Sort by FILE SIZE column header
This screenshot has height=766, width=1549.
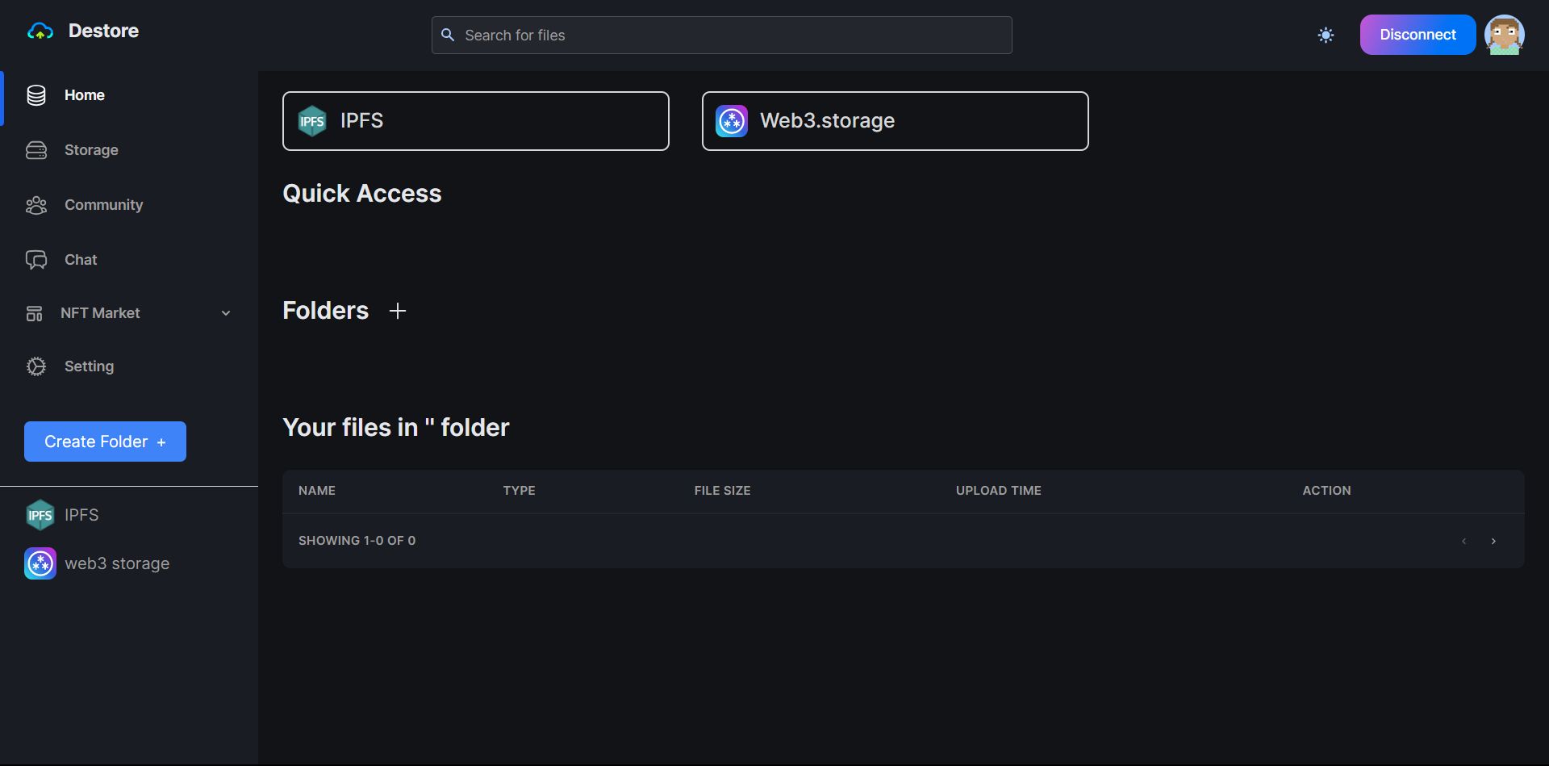pos(723,491)
